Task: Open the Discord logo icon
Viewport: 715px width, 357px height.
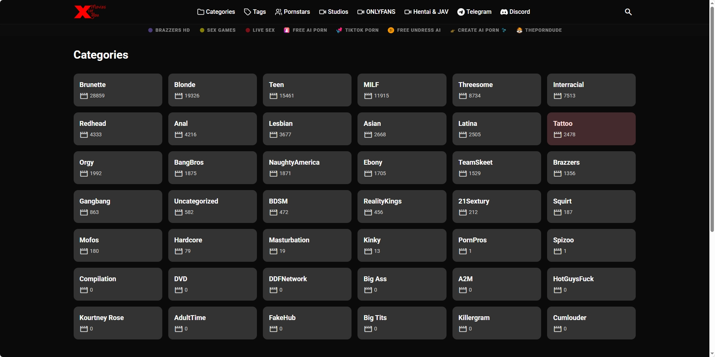Action: (504, 12)
